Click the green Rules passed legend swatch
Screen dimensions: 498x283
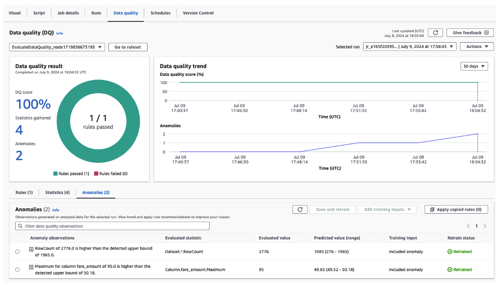pos(55,173)
